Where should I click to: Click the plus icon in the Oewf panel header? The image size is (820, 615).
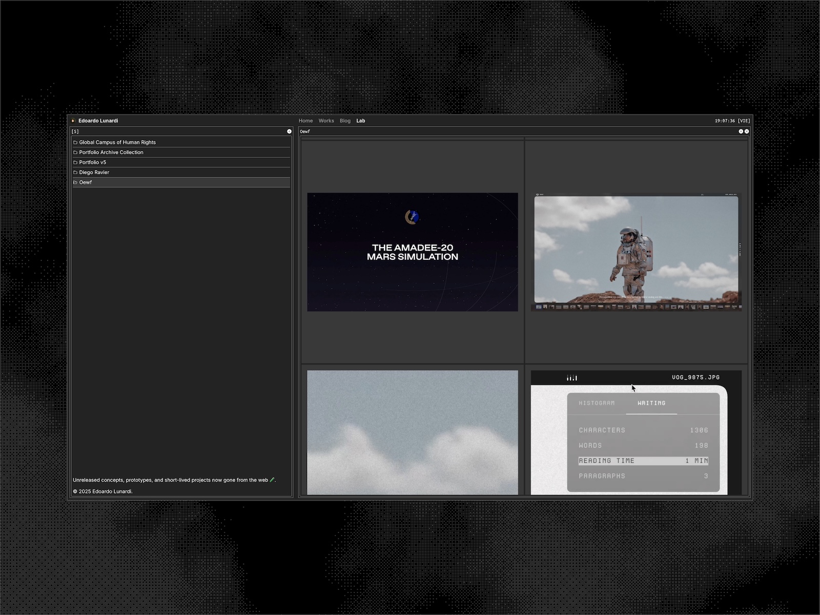pos(741,131)
